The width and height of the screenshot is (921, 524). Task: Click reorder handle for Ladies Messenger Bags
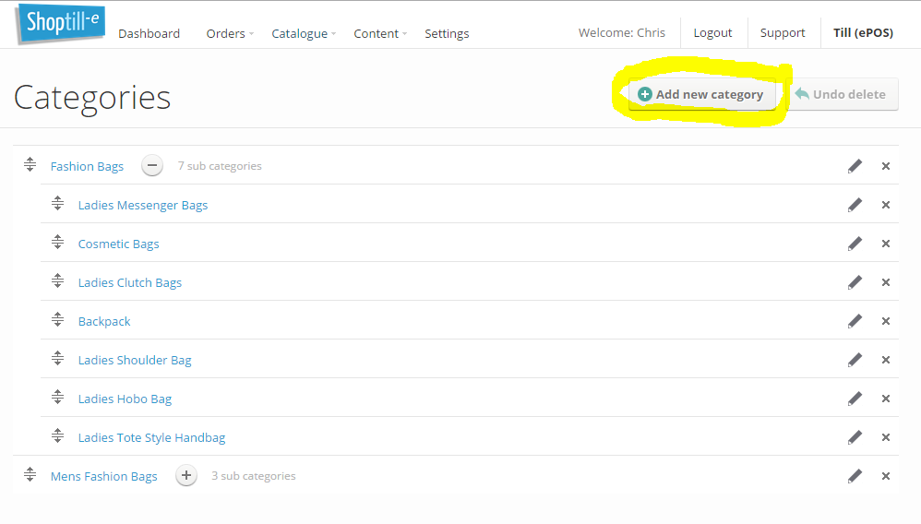(57, 203)
